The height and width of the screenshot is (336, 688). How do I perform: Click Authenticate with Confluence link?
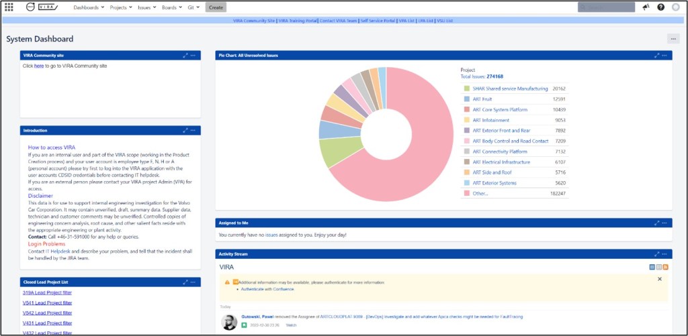point(267,289)
